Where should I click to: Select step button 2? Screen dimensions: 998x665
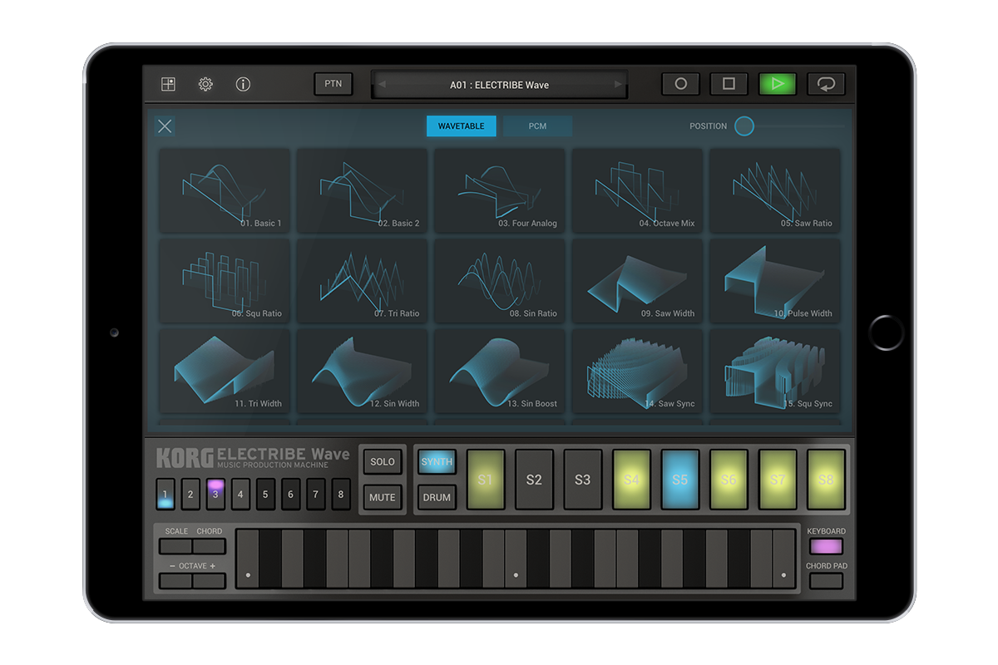190,494
